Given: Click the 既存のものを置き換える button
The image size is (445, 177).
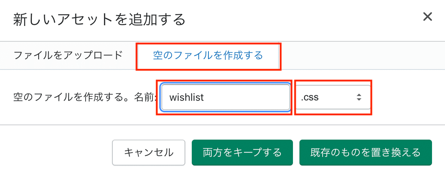Looking at the screenshot, I should pyautogui.click(x=365, y=152).
